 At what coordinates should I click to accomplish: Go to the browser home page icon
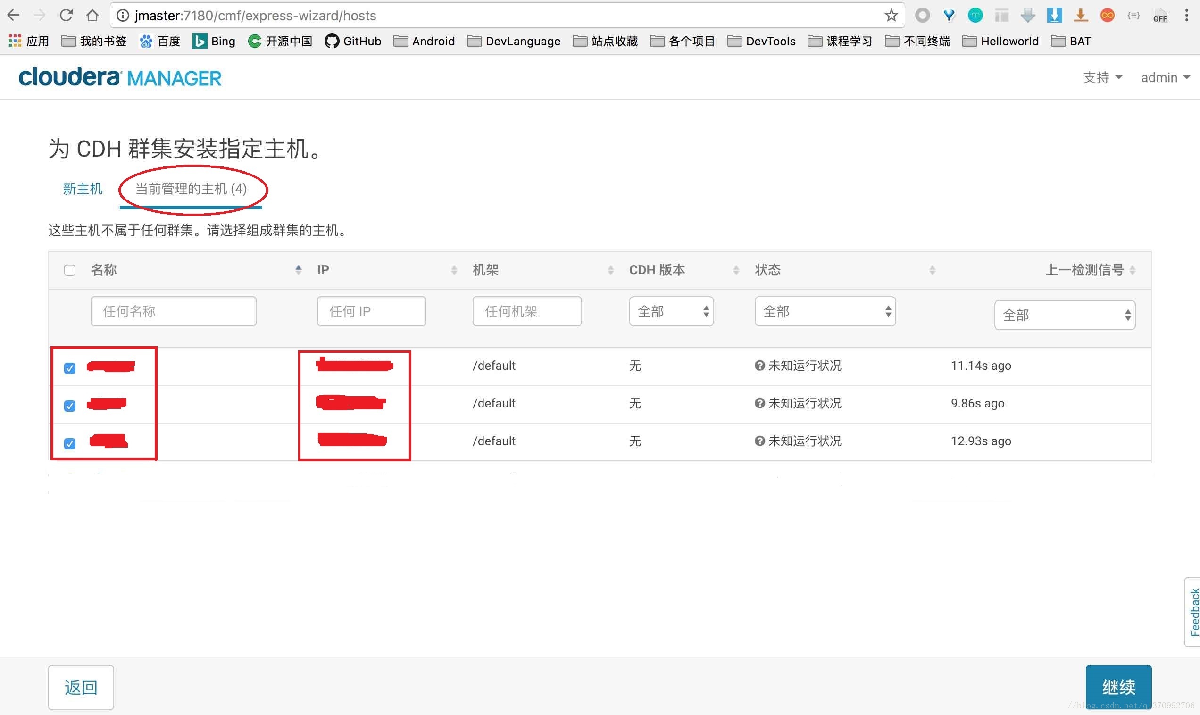point(92,16)
